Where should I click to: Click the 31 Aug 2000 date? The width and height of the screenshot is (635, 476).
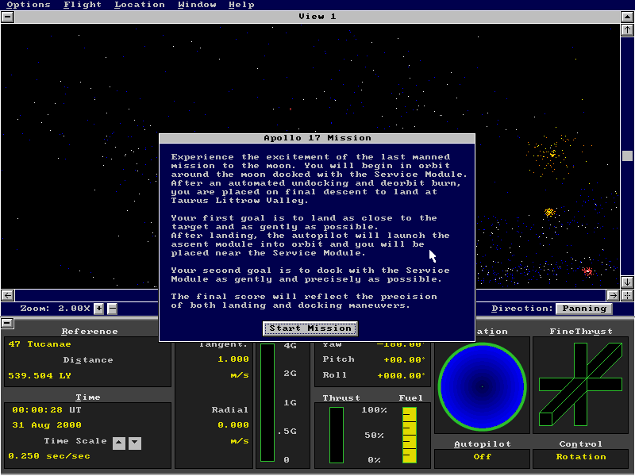pos(47,425)
